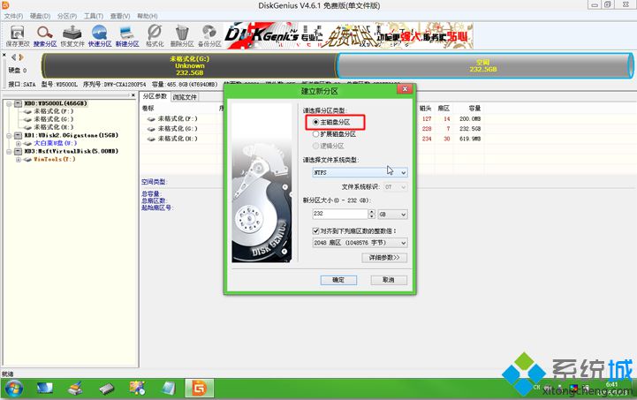
Task: Cancel with the 取消 button
Action: pyautogui.click(x=389, y=280)
